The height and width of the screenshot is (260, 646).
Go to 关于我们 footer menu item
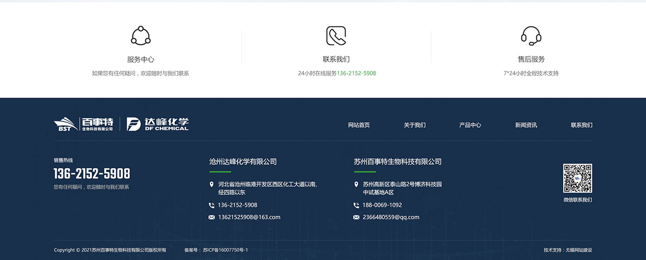415,125
